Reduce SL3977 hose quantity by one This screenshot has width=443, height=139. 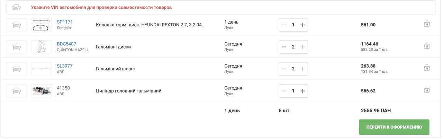click(x=284, y=69)
